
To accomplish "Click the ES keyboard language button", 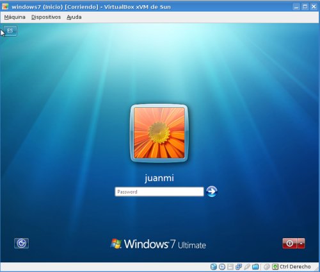I will click(x=10, y=31).
